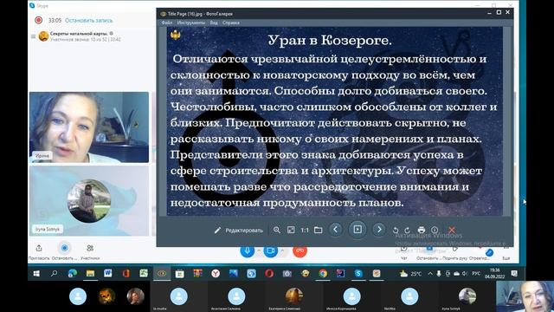The image size is (554, 312).
Task: Open Windows Start menu
Action: (x=36, y=274)
